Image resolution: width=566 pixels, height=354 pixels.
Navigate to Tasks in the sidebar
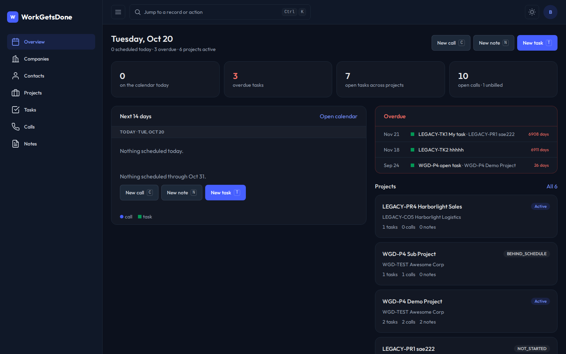(x=51, y=110)
